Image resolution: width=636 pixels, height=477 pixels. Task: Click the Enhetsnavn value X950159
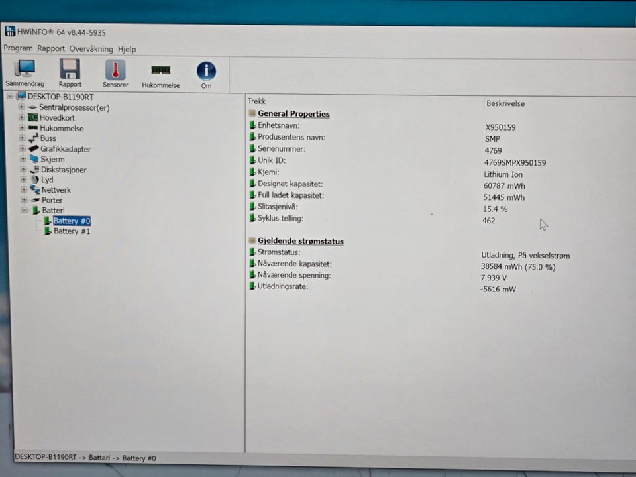pyautogui.click(x=501, y=127)
